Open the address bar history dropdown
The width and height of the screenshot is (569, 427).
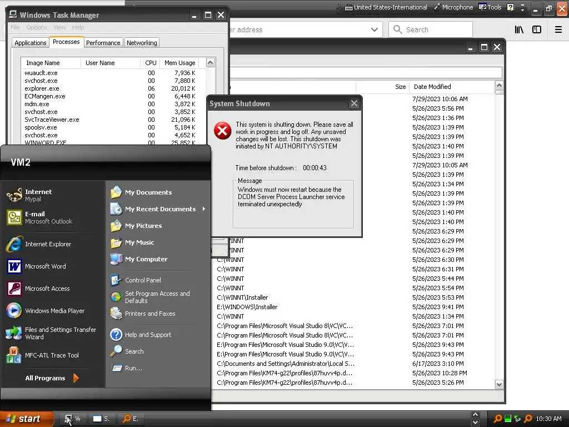point(375,29)
